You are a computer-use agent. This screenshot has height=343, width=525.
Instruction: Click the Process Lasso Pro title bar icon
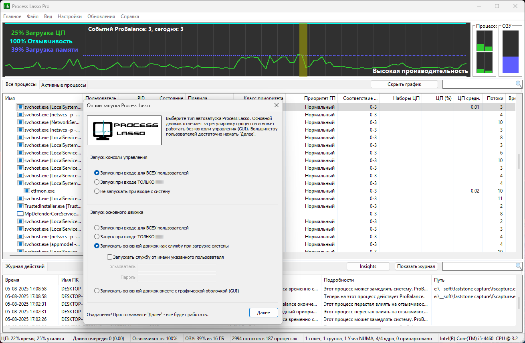click(x=7, y=6)
